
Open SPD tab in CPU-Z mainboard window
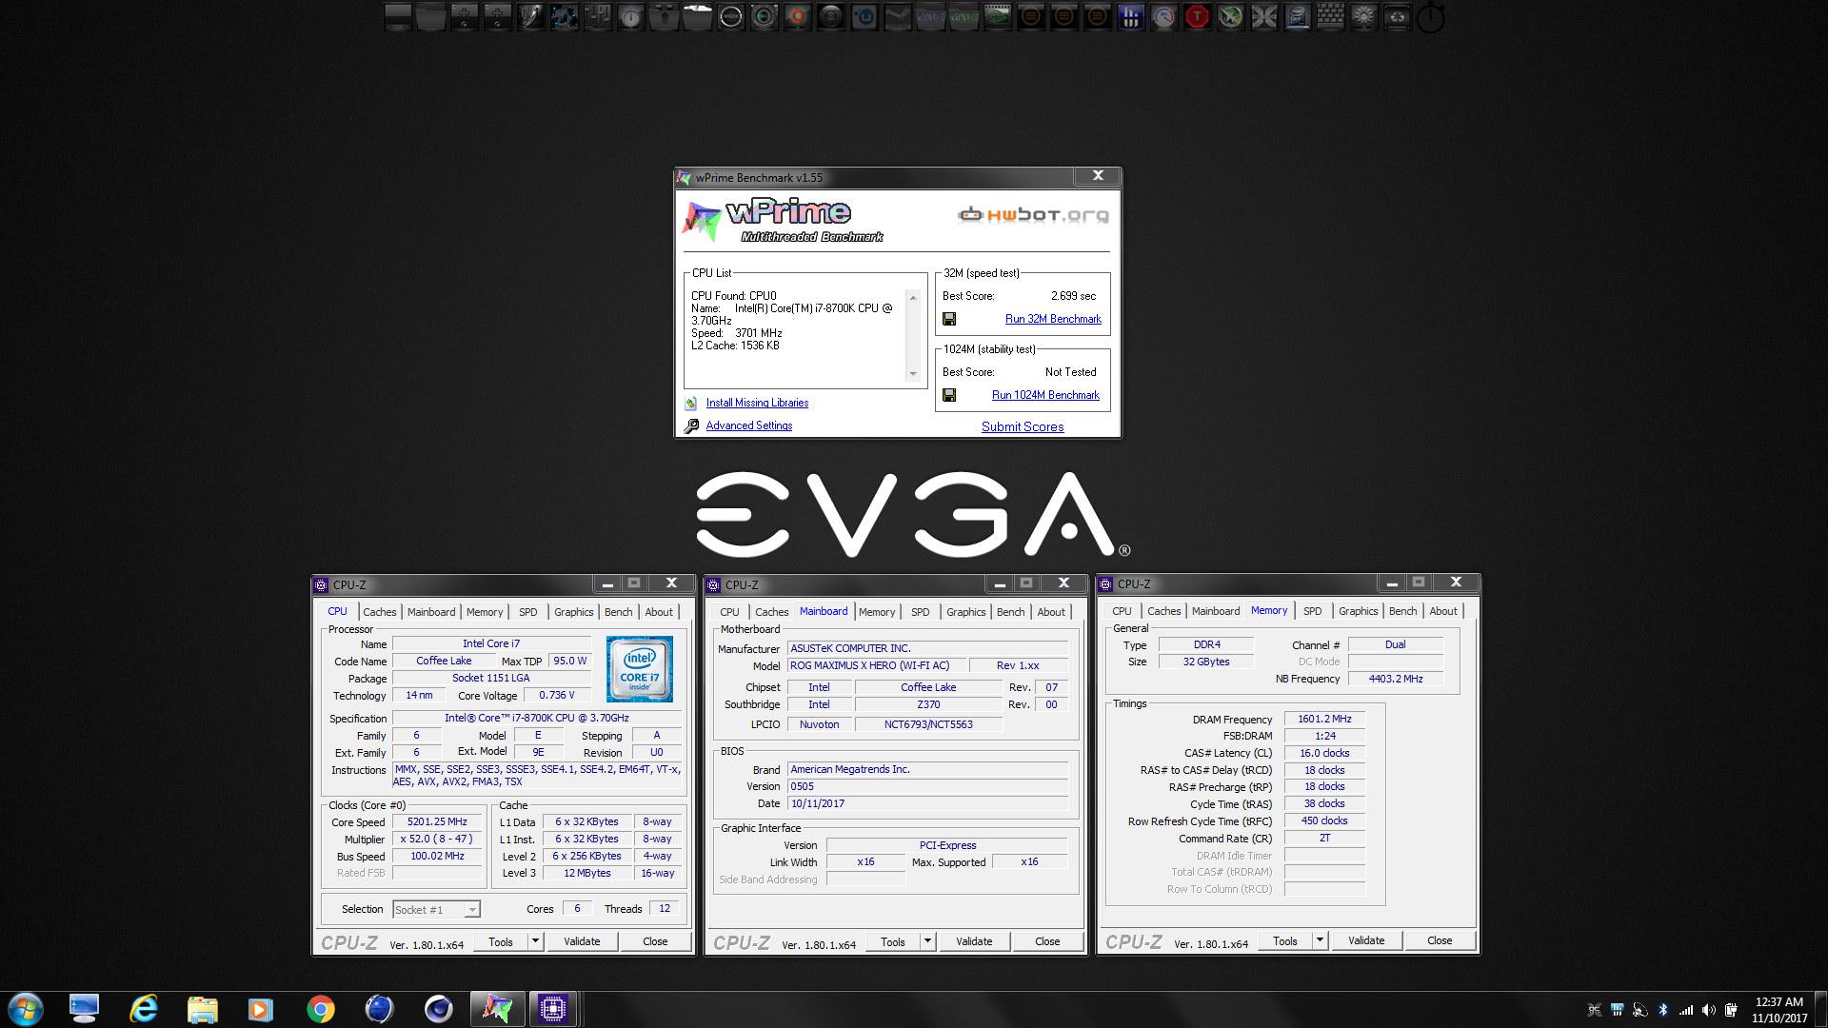pyautogui.click(x=920, y=612)
